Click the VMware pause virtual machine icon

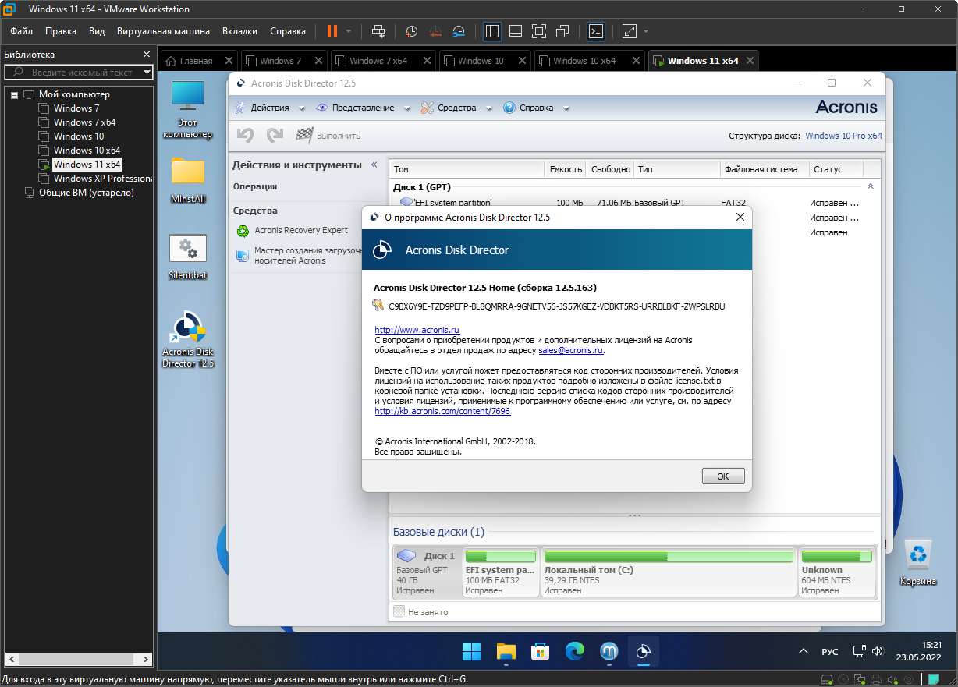(x=332, y=31)
